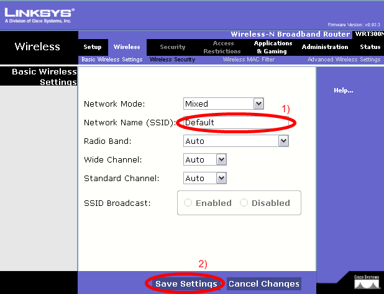384x294 pixels.
Task: Open the Help link
Action: tap(343, 91)
